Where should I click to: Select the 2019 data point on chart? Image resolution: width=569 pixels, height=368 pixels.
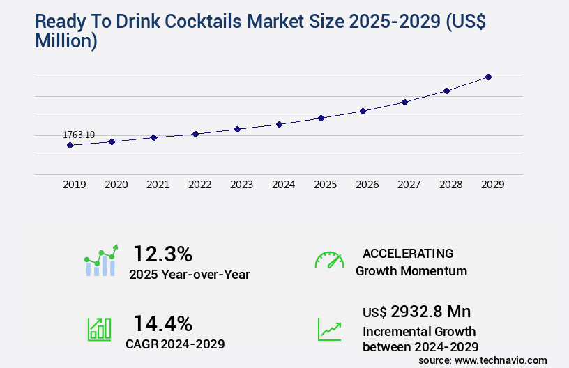tap(70, 145)
